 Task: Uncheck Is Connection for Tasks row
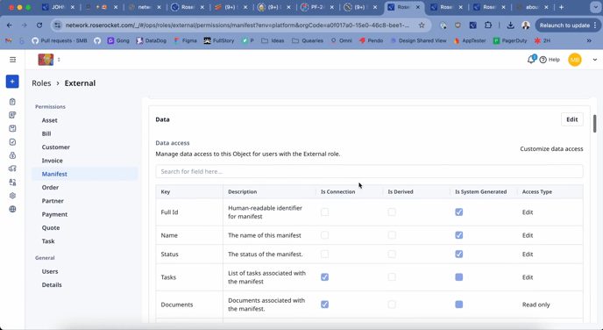click(324, 277)
